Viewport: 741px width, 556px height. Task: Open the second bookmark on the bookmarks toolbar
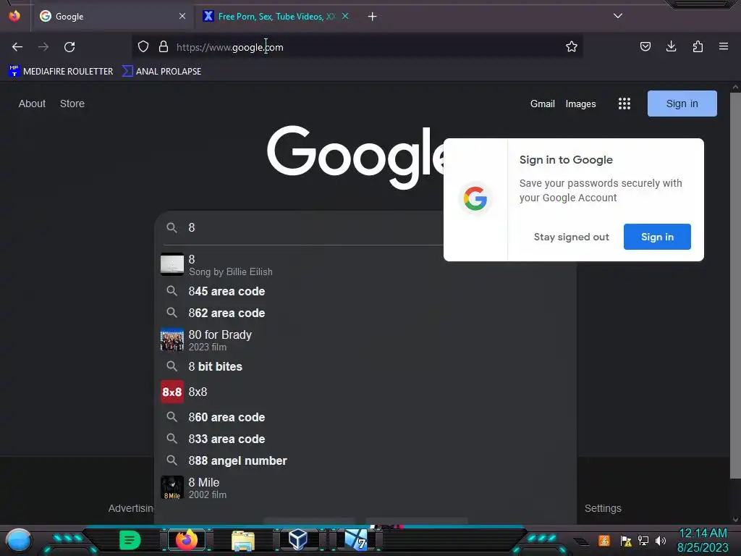point(161,72)
